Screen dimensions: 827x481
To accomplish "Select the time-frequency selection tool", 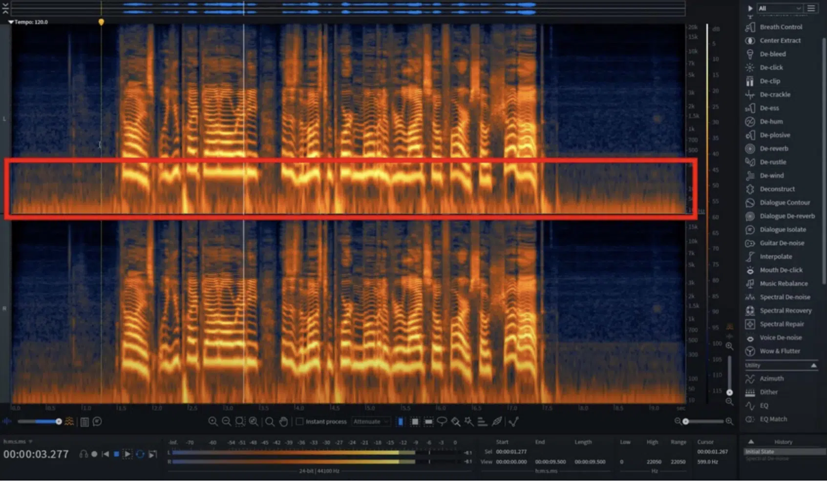I will tap(415, 421).
